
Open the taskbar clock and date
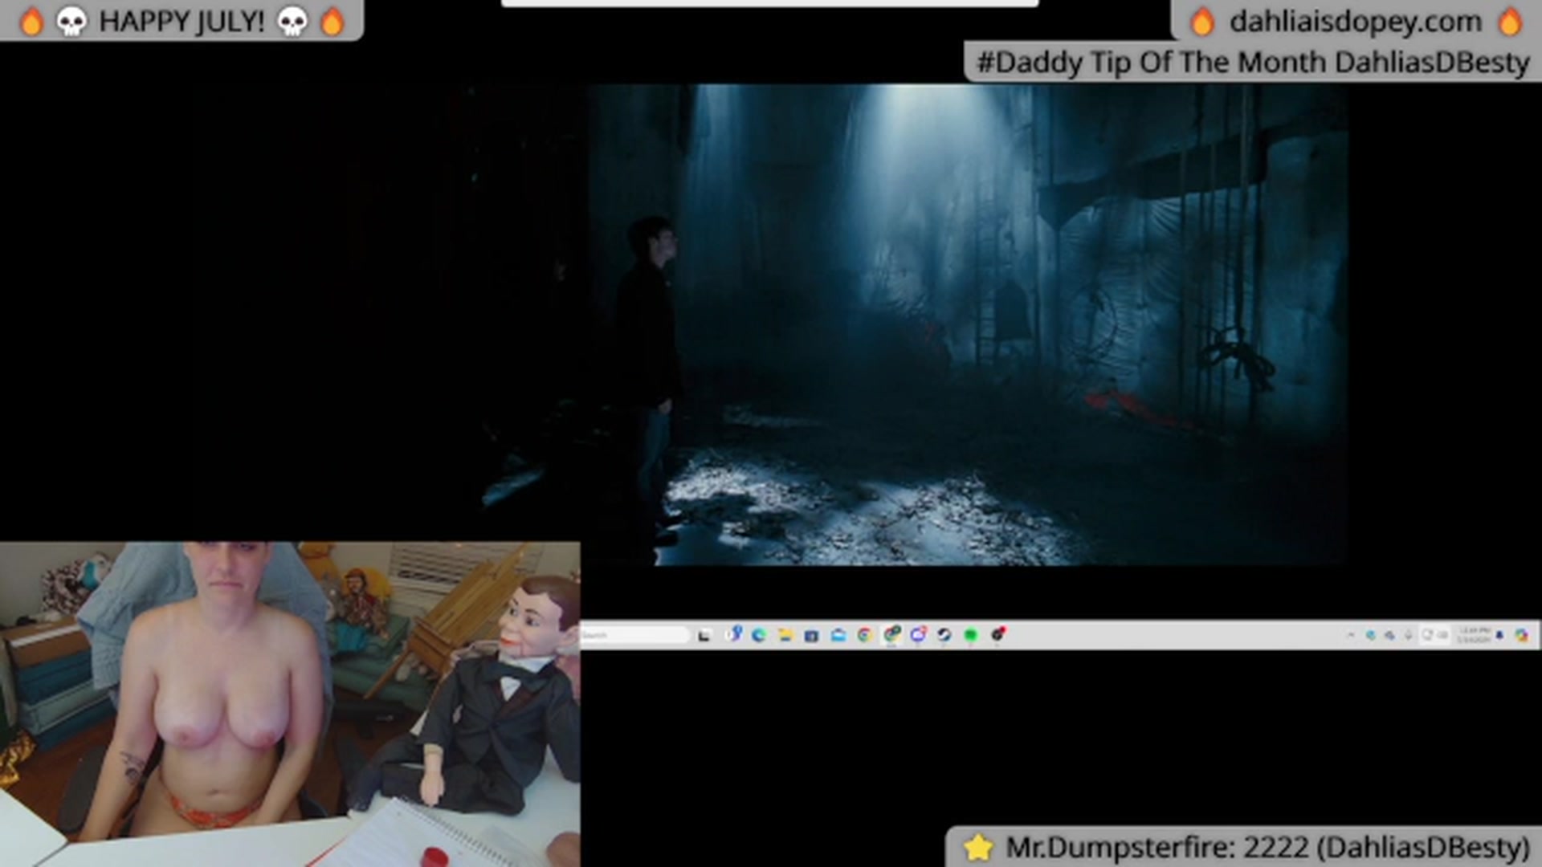coord(1474,635)
